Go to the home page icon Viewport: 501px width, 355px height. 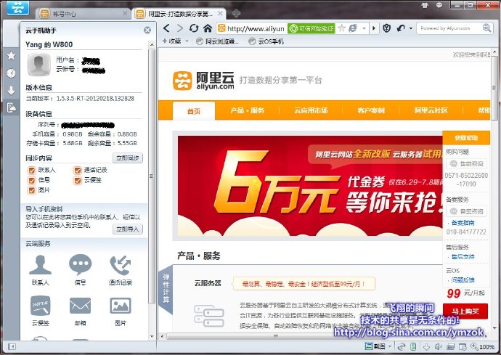pos(208,28)
